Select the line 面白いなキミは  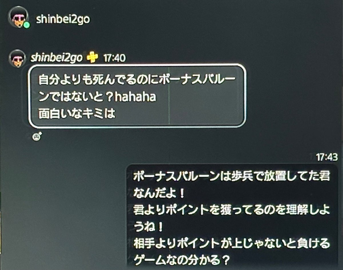pos(77,114)
